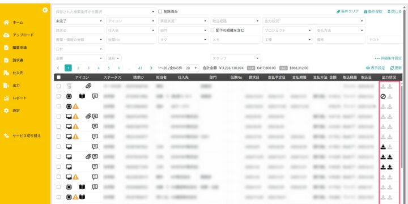Open the 日付 dropdown

point(79,49)
